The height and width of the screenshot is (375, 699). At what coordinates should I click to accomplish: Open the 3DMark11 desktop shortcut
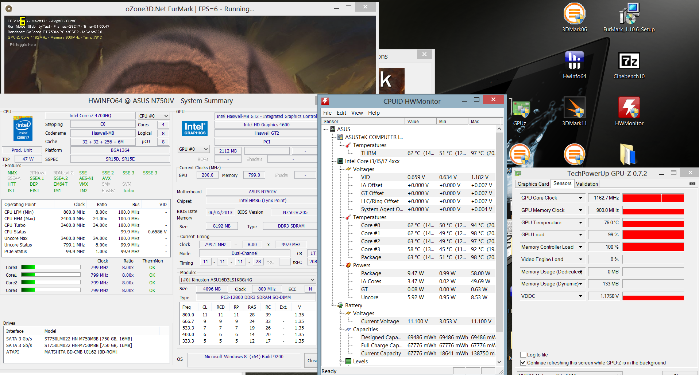click(574, 111)
